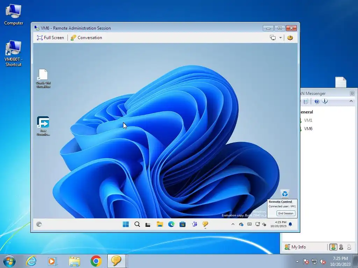The height and width of the screenshot is (268, 358).
Task: Collapse the LAN Messenger toolbar chevron
Action: (x=351, y=101)
